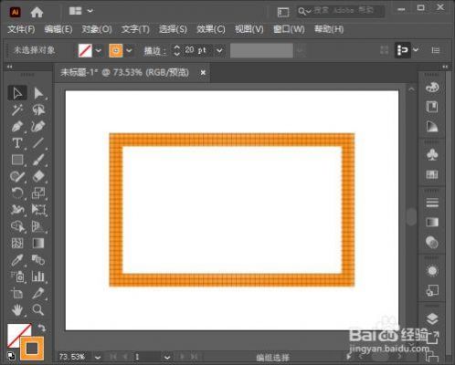
Task: Select the Rectangle tool
Action: pos(17,160)
